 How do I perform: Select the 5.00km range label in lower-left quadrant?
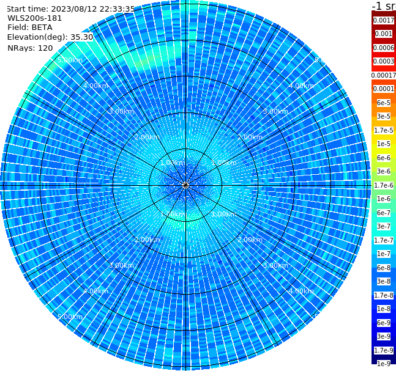[70, 317]
